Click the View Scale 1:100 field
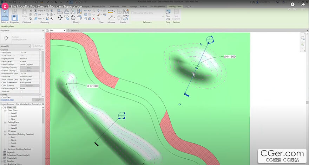Screen dimensions: 309x165 29,53
